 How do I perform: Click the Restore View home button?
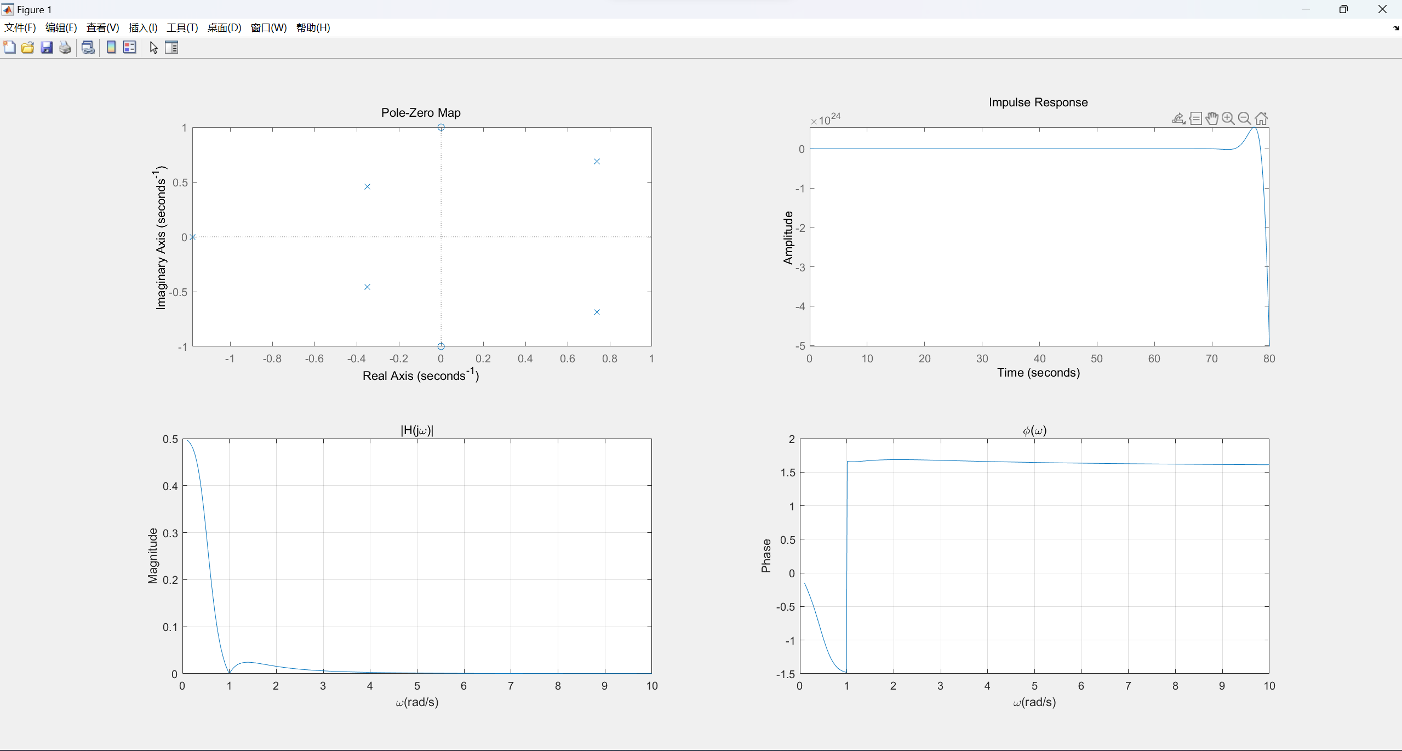click(1261, 118)
